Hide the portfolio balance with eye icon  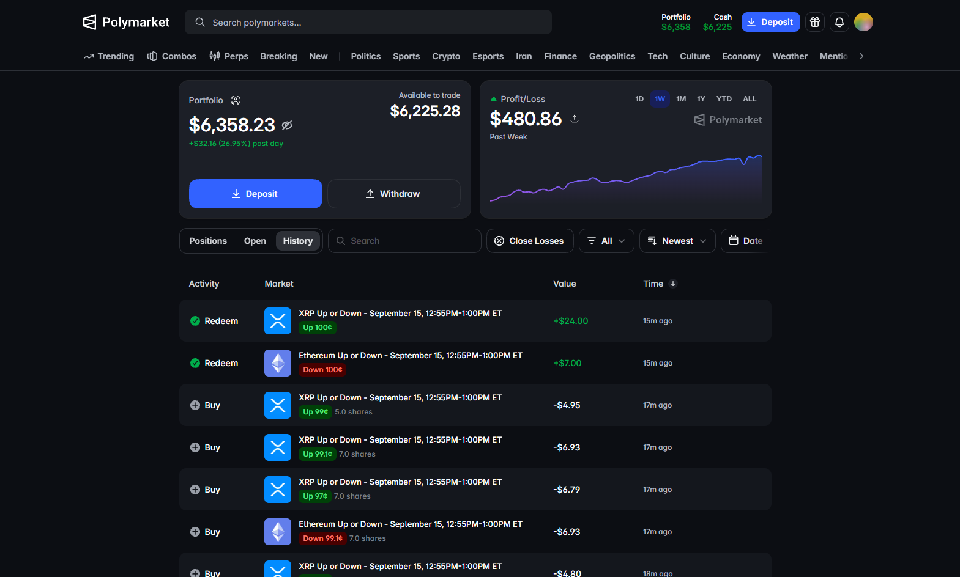pyautogui.click(x=287, y=125)
